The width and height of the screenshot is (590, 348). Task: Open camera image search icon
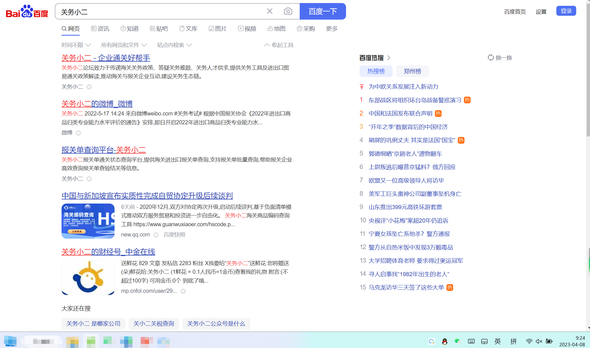[x=288, y=11]
